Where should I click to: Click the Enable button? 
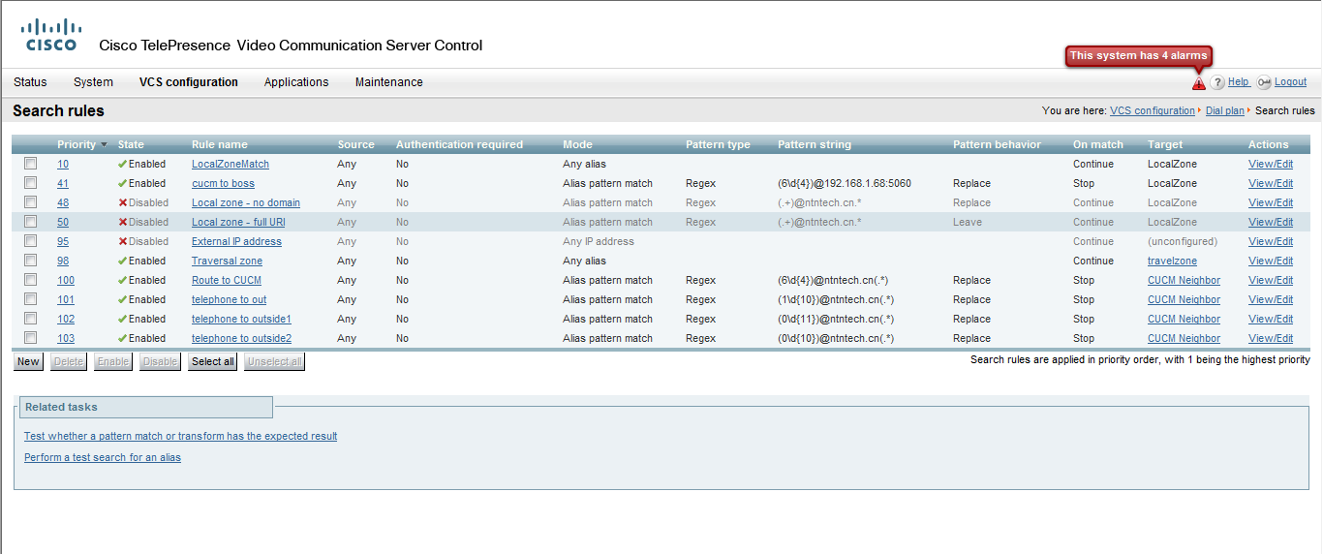click(112, 361)
